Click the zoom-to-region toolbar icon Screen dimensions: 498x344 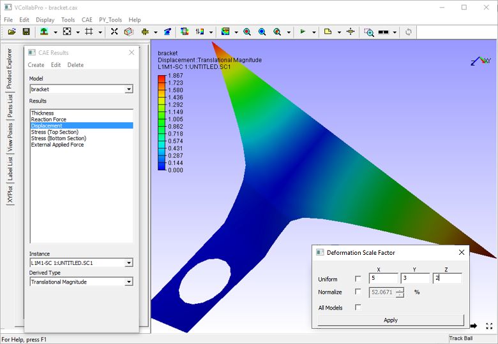click(369, 32)
